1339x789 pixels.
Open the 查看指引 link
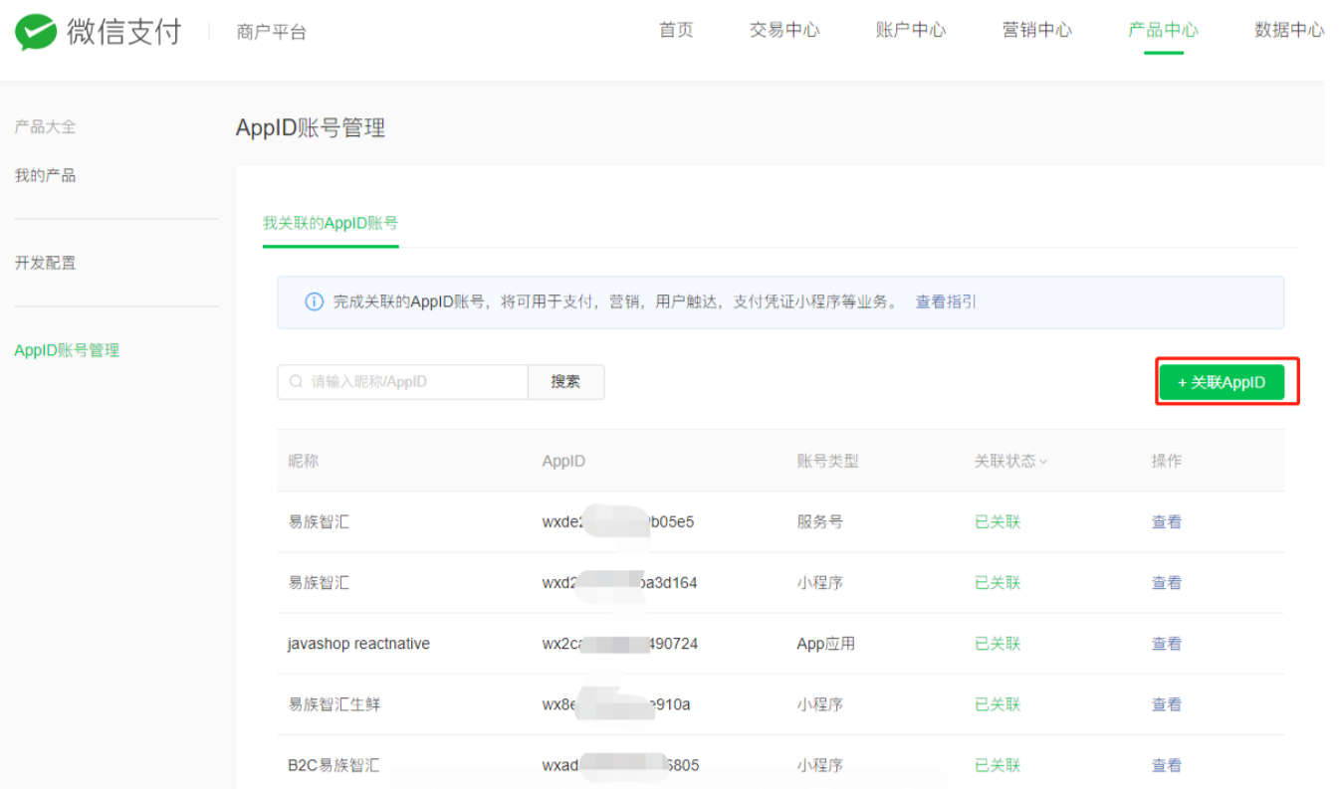(x=946, y=301)
